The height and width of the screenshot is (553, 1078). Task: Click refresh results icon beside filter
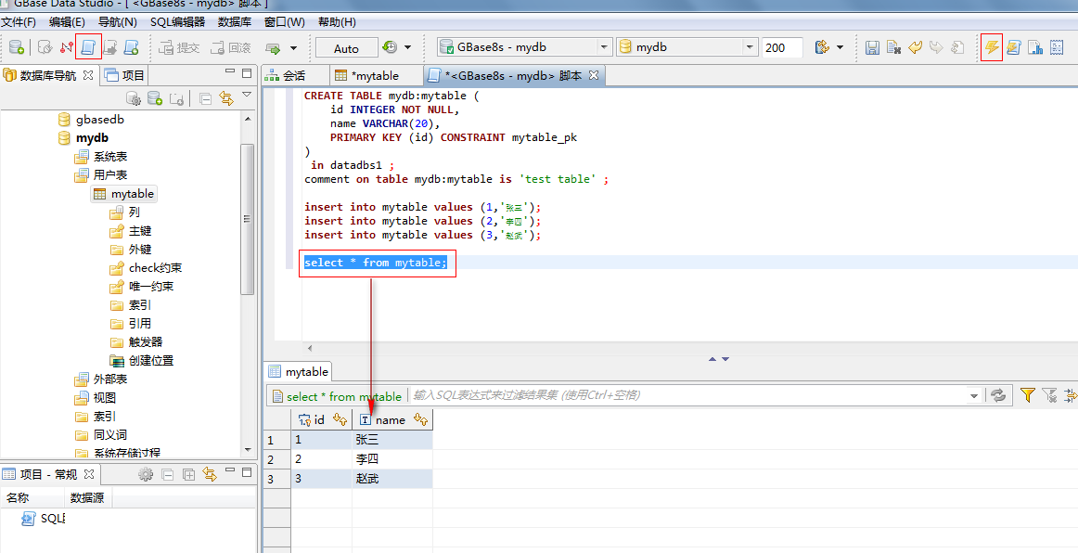point(998,395)
